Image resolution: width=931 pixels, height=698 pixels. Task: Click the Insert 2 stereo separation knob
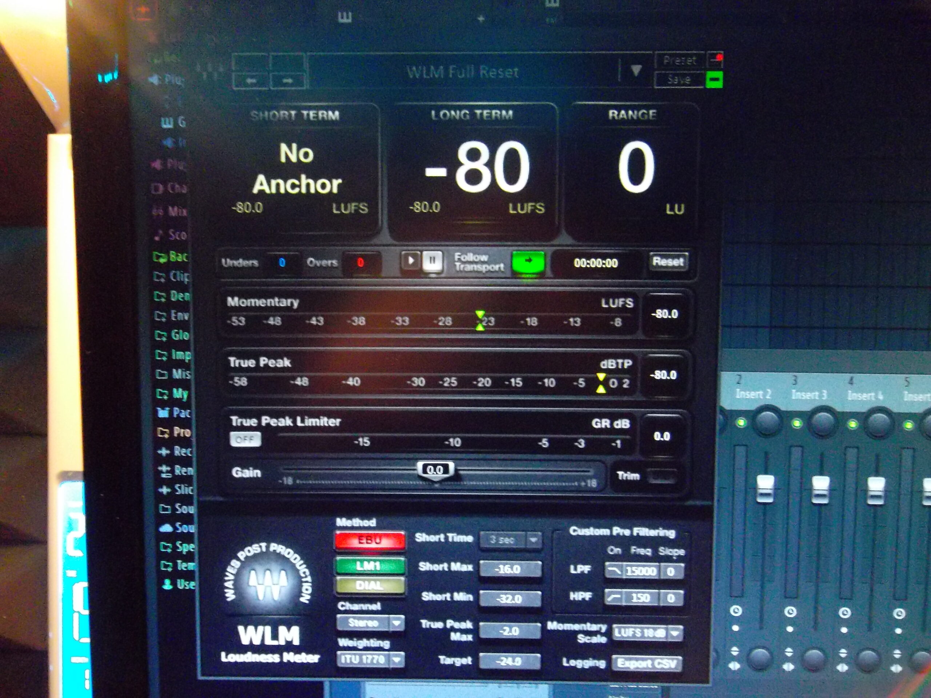[x=760, y=658]
